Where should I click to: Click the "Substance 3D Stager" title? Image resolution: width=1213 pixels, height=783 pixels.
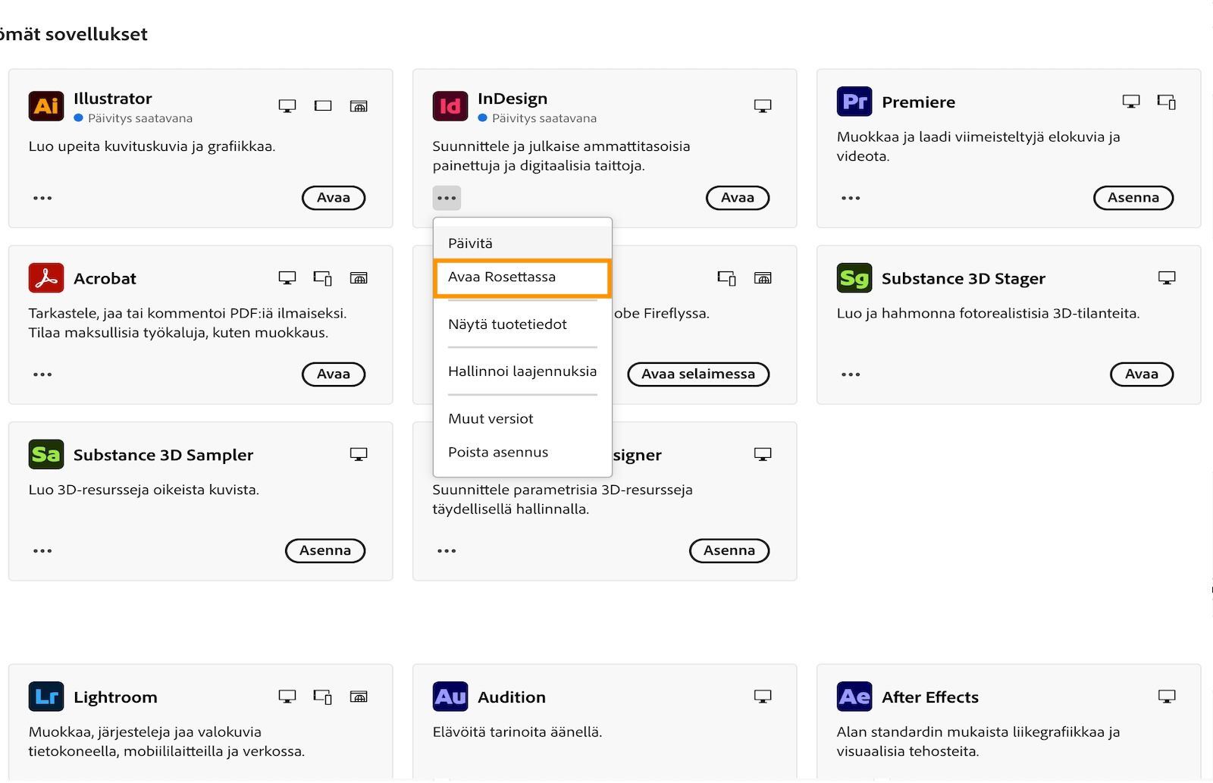tap(964, 279)
